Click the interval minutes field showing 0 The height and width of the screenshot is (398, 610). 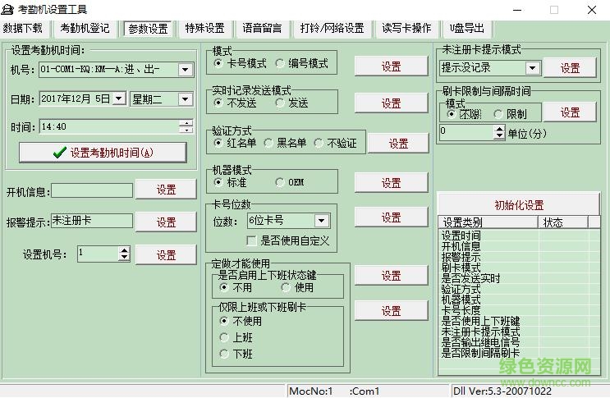(x=467, y=132)
